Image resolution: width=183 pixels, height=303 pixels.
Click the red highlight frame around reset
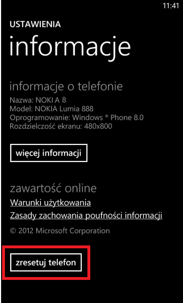[x=46, y=263]
